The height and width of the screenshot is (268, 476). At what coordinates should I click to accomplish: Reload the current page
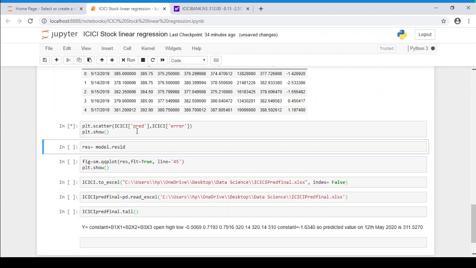click(x=30, y=21)
